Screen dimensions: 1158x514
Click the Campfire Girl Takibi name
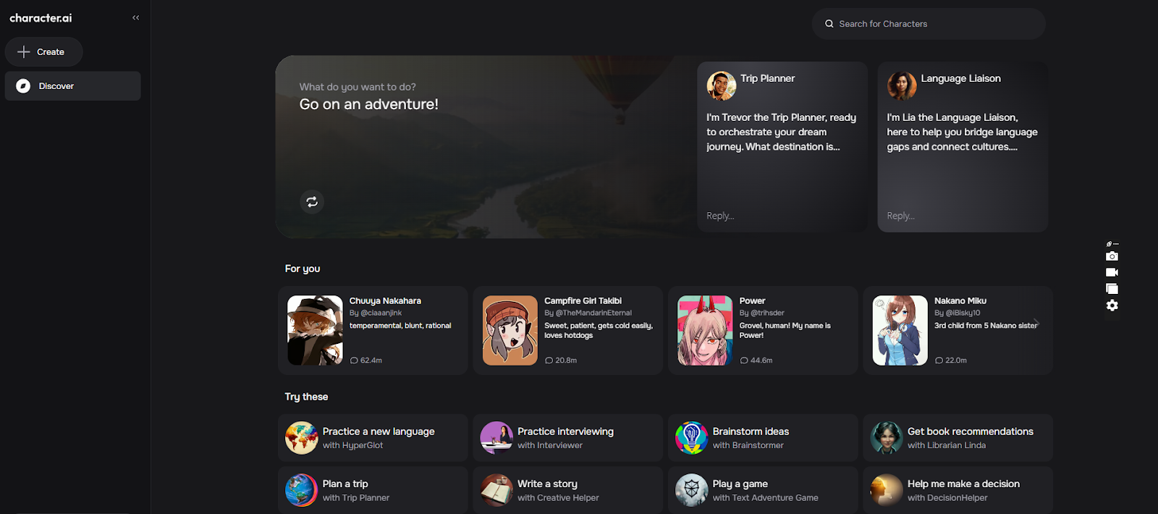coord(583,301)
